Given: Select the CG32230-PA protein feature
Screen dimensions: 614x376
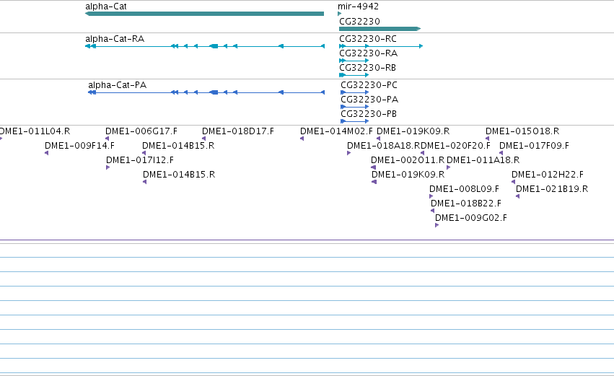Looking at the screenshot, I should click(355, 107).
